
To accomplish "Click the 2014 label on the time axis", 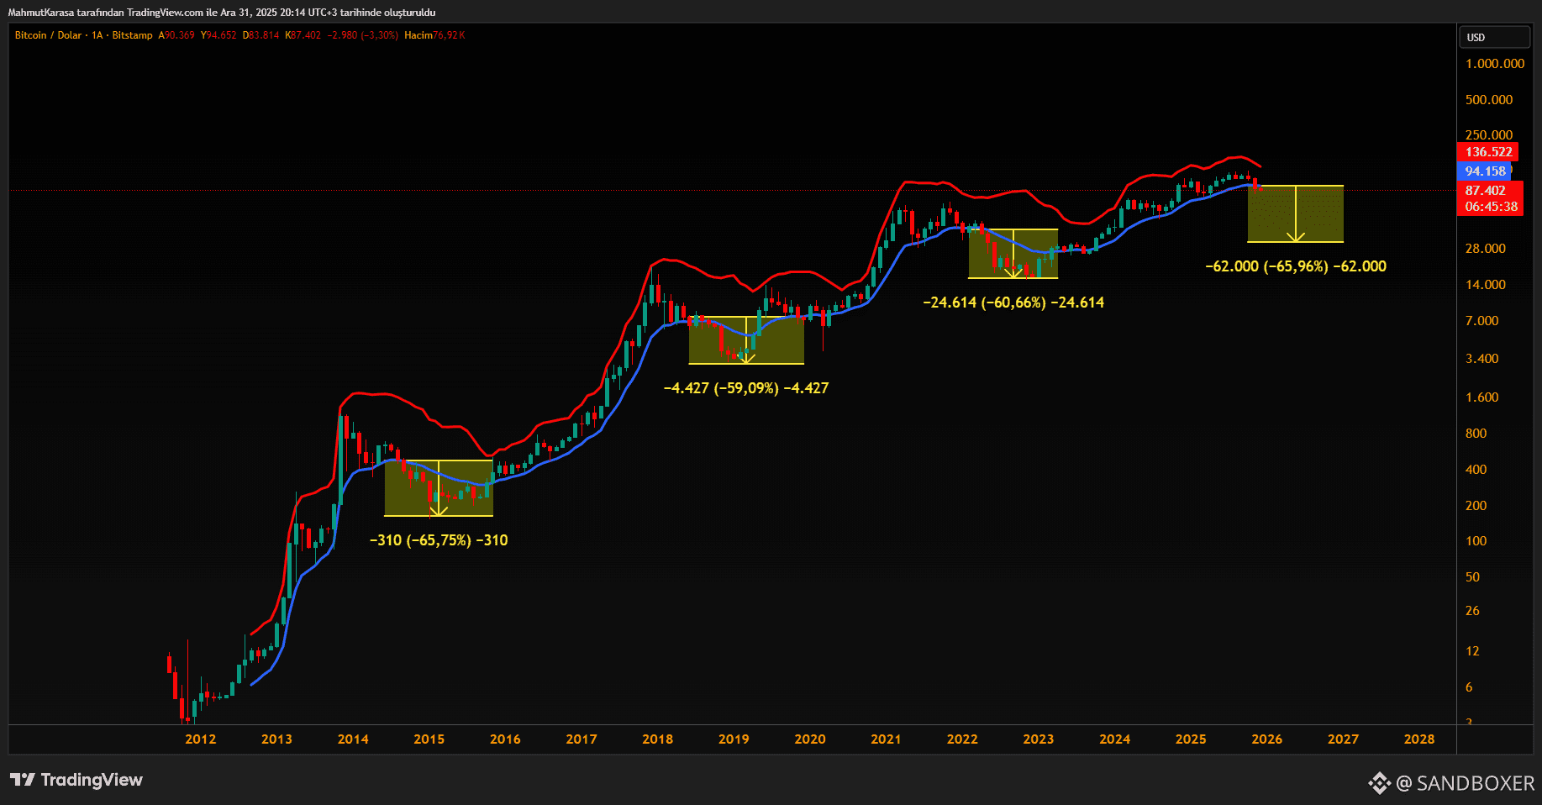I will tap(353, 739).
